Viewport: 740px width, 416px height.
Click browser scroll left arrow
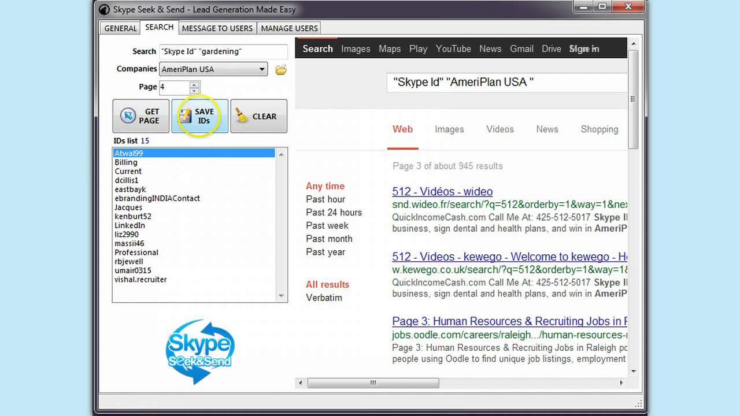coord(301,382)
